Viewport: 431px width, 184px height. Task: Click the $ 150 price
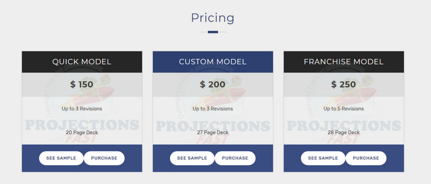coord(82,84)
